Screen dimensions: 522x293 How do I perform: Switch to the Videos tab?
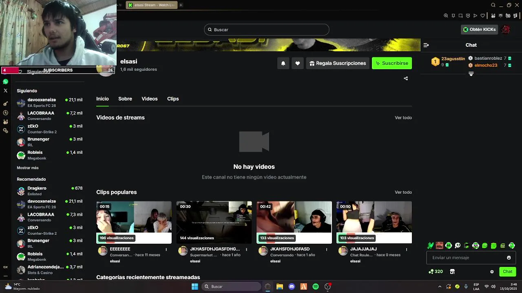pyautogui.click(x=150, y=99)
